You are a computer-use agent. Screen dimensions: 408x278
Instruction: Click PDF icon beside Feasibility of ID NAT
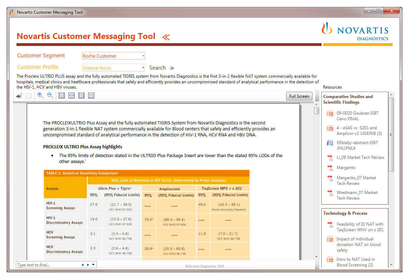(330, 225)
